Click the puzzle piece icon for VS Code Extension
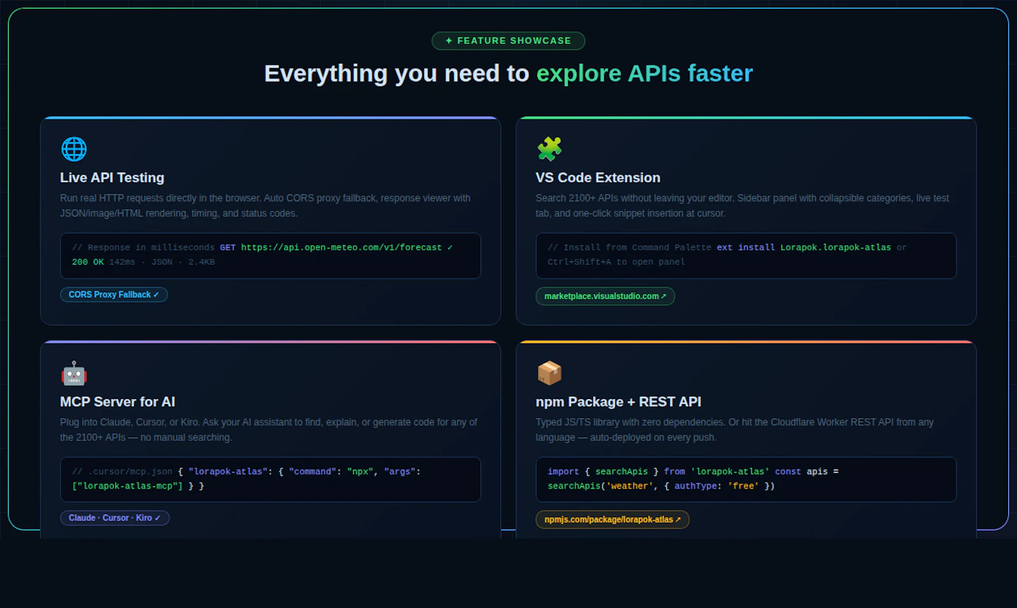 click(549, 149)
